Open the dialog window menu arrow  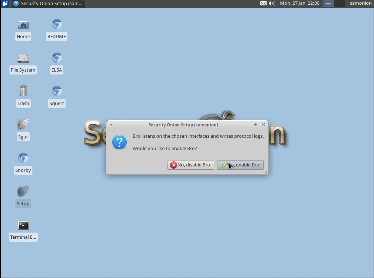coord(111,125)
